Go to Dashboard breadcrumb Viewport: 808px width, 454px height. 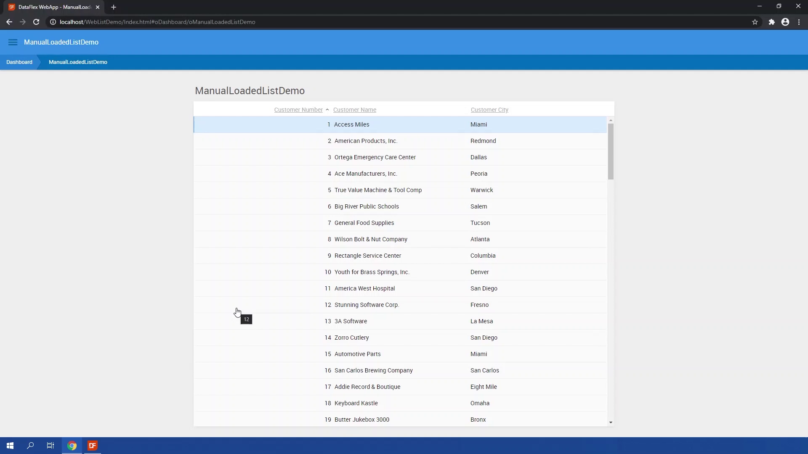point(19,62)
